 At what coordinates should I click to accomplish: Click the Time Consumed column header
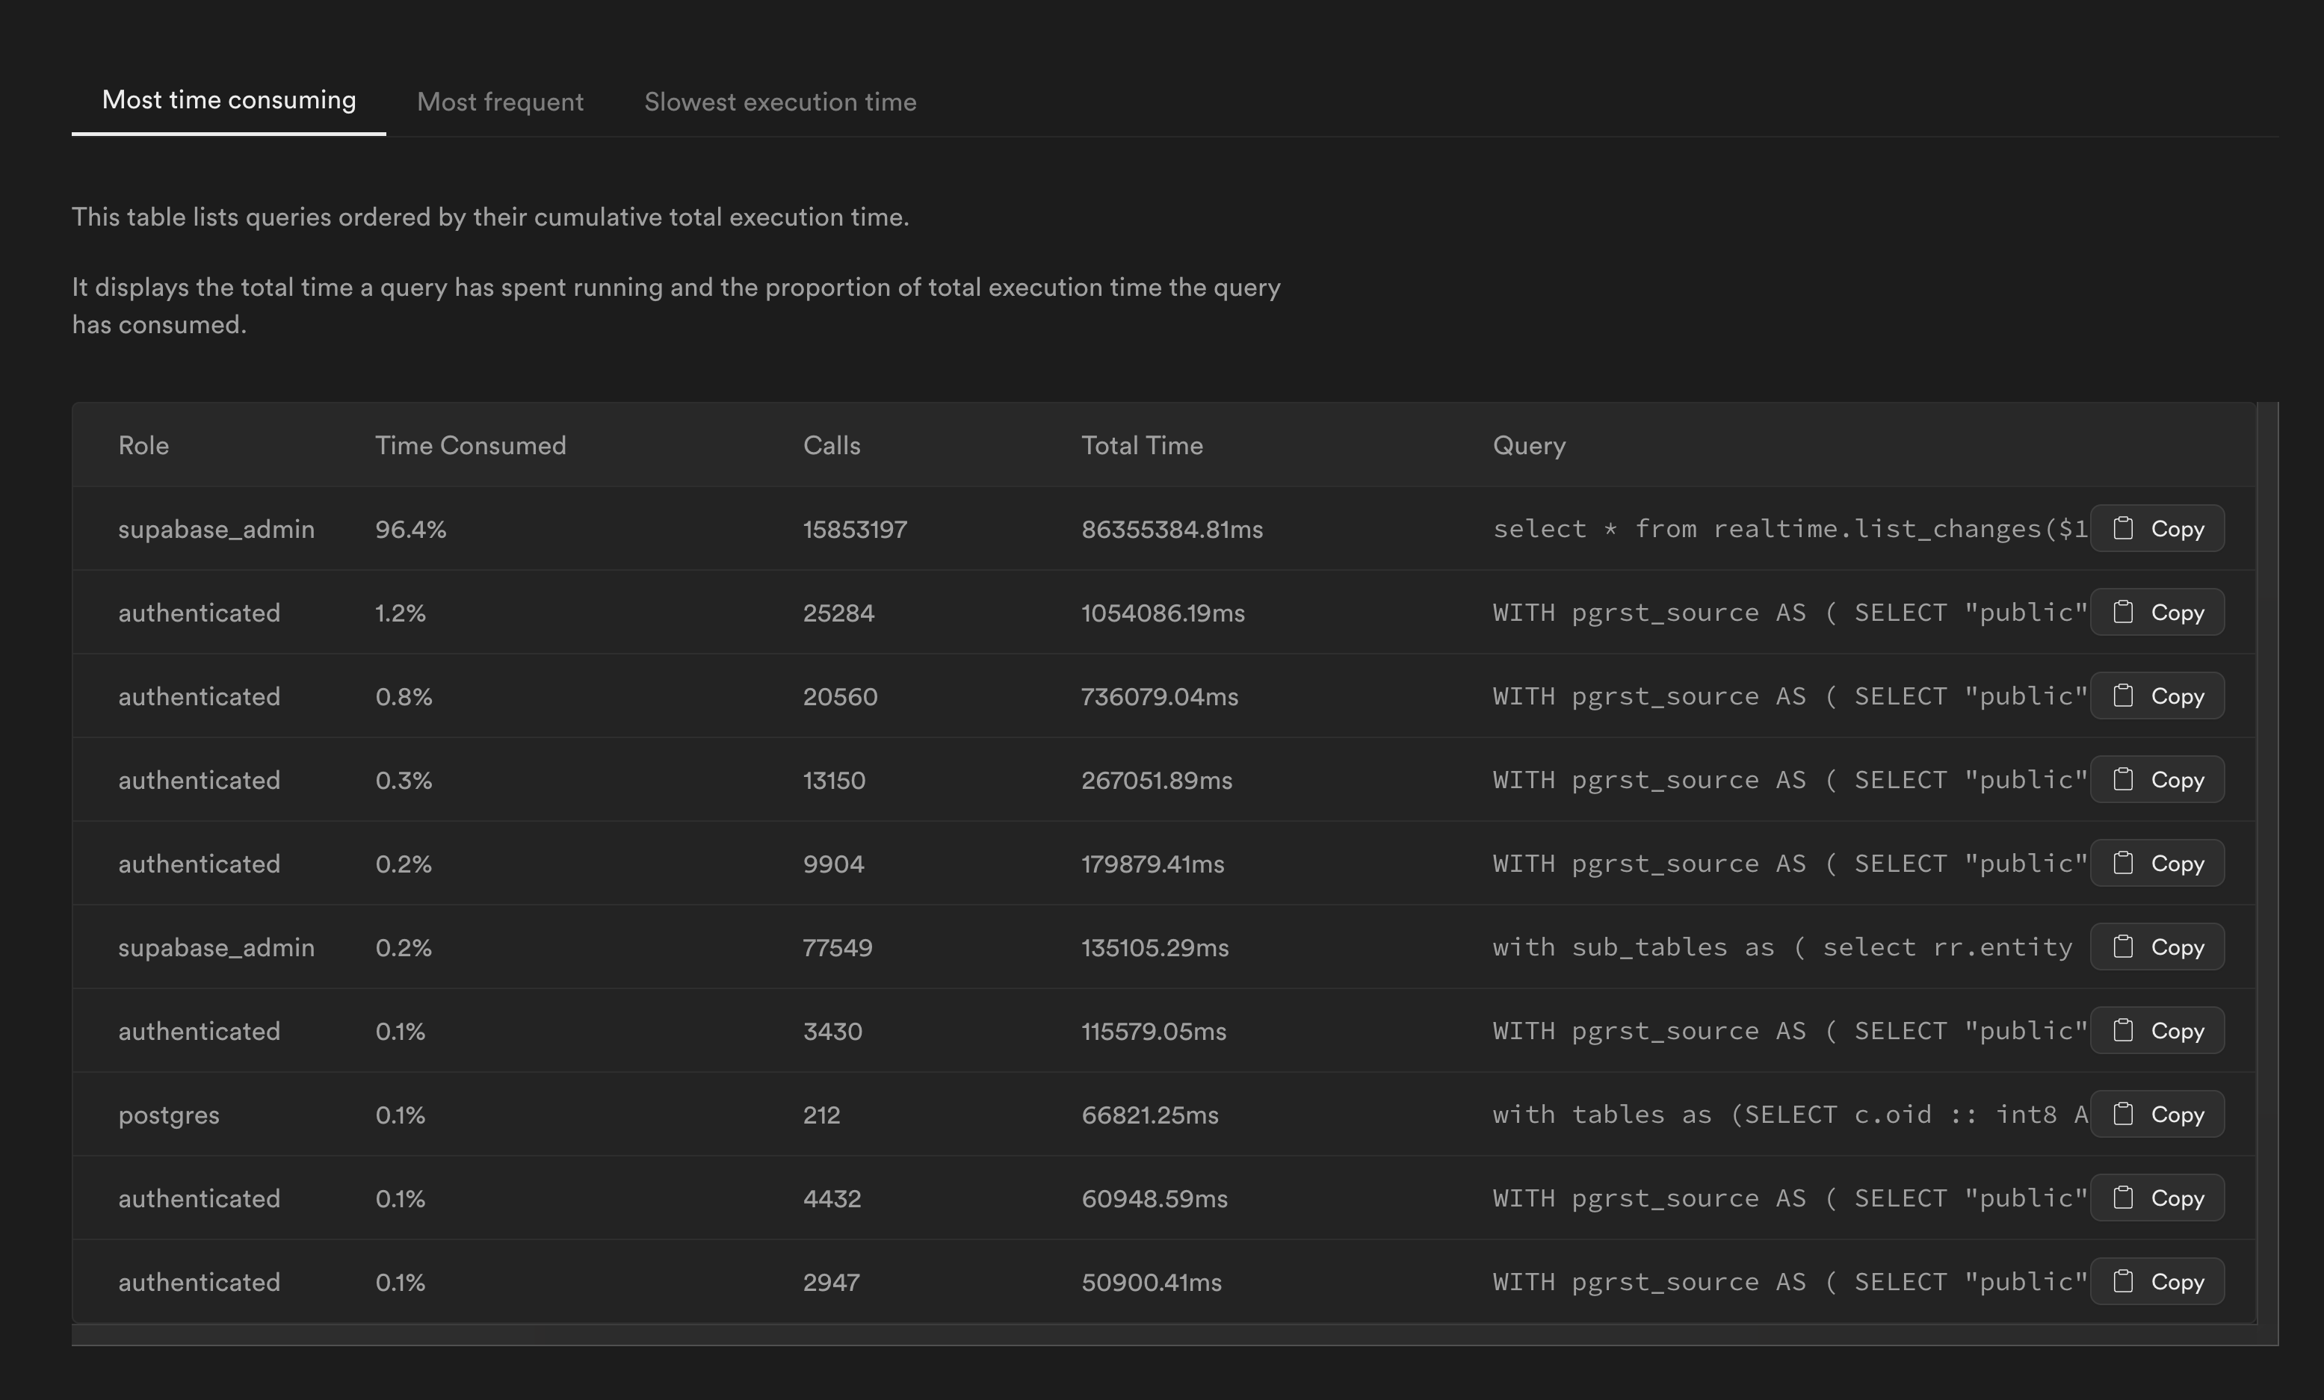[x=470, y=445]
